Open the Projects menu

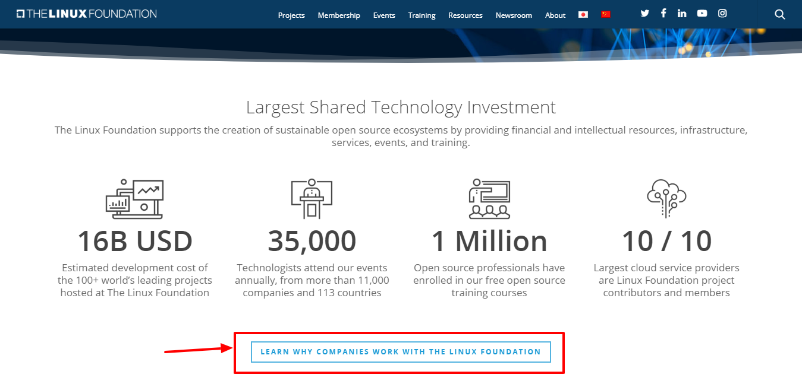(291, 15)
